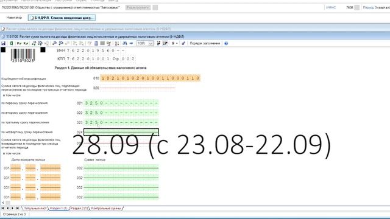Screen dimensions: 390x219
Task: Open the 'Раздел 1 (1)' sheet tab
Action: (x=58, y=208)
